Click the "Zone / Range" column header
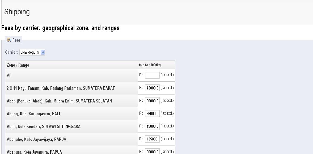 click(18, 65)
